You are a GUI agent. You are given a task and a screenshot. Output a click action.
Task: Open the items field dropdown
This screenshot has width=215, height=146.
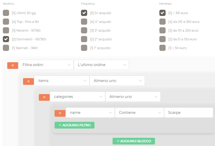click(62, 81)
